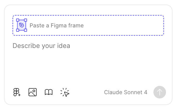Focus the Describe your idea text field
Image resolution: width=176 pixels, height=109 pixels.
[88, 61]
